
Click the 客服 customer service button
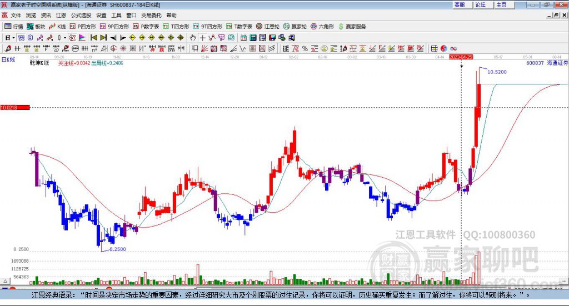pyautogui.click(x=462, y=4)
